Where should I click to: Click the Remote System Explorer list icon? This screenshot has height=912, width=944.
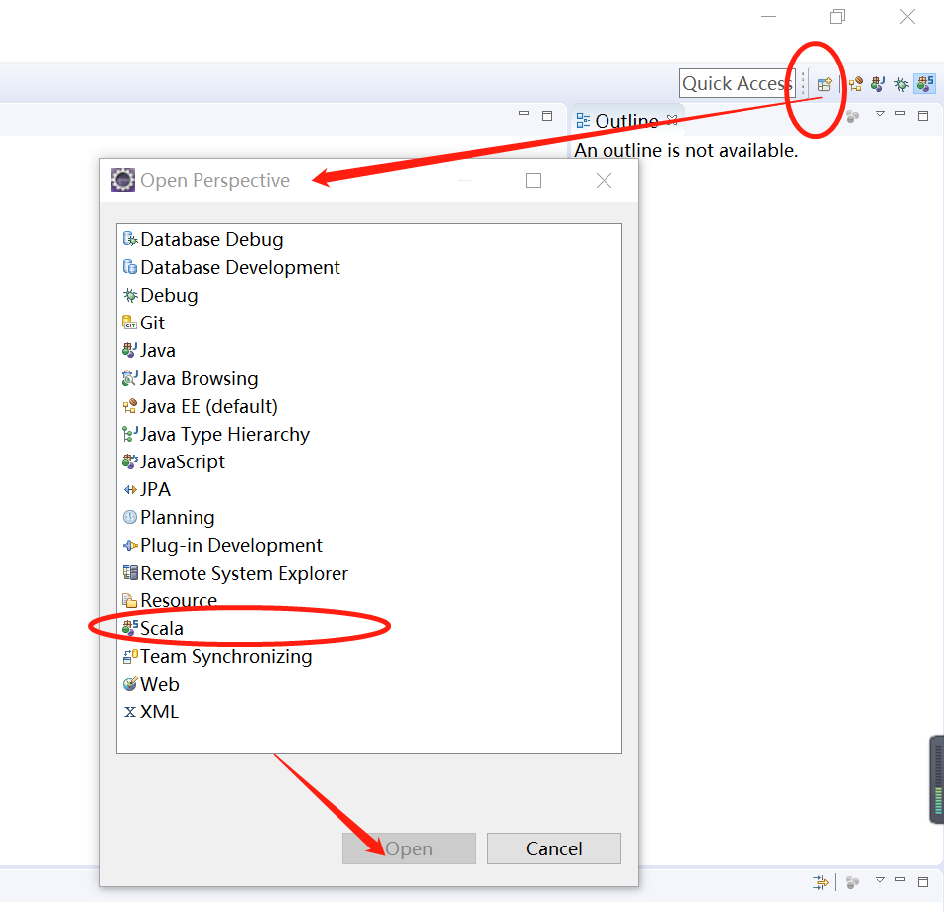tap(130, 573)
